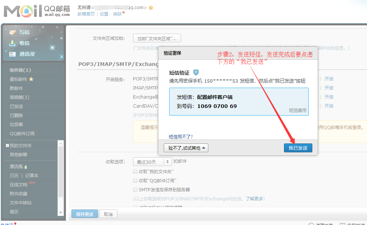Screen dimensions: 367x225
Task: Click 开启 for the IMAP/SMTP service
Action: (329, 88)
